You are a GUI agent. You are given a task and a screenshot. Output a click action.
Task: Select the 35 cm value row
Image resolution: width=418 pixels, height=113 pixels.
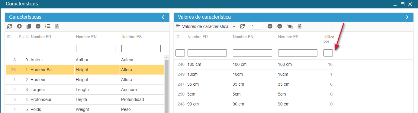(x=254, y=84)
